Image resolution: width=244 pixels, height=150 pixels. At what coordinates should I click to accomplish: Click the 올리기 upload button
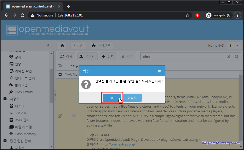(x=87, y=56)
